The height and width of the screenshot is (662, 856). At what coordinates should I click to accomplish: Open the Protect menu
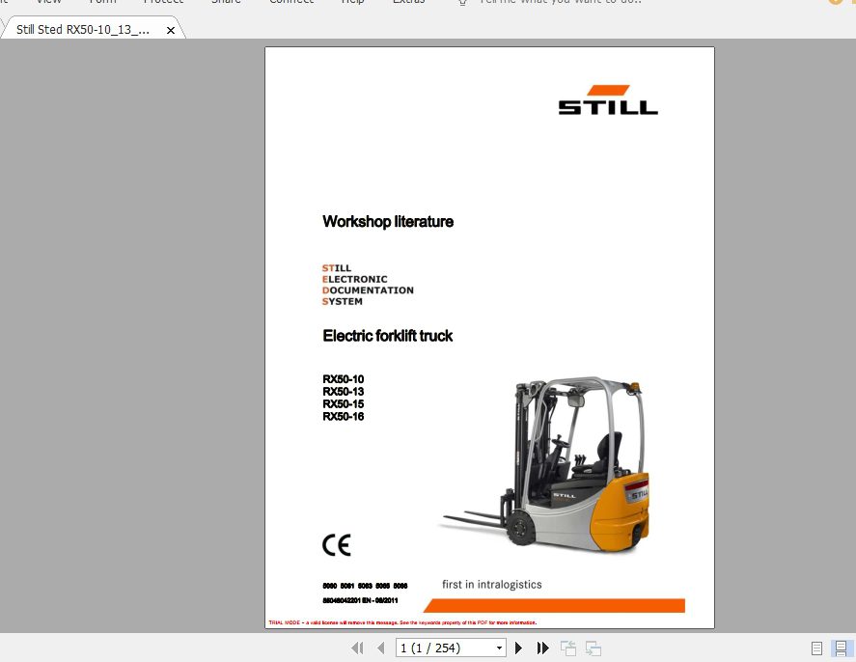click(163, 2)
